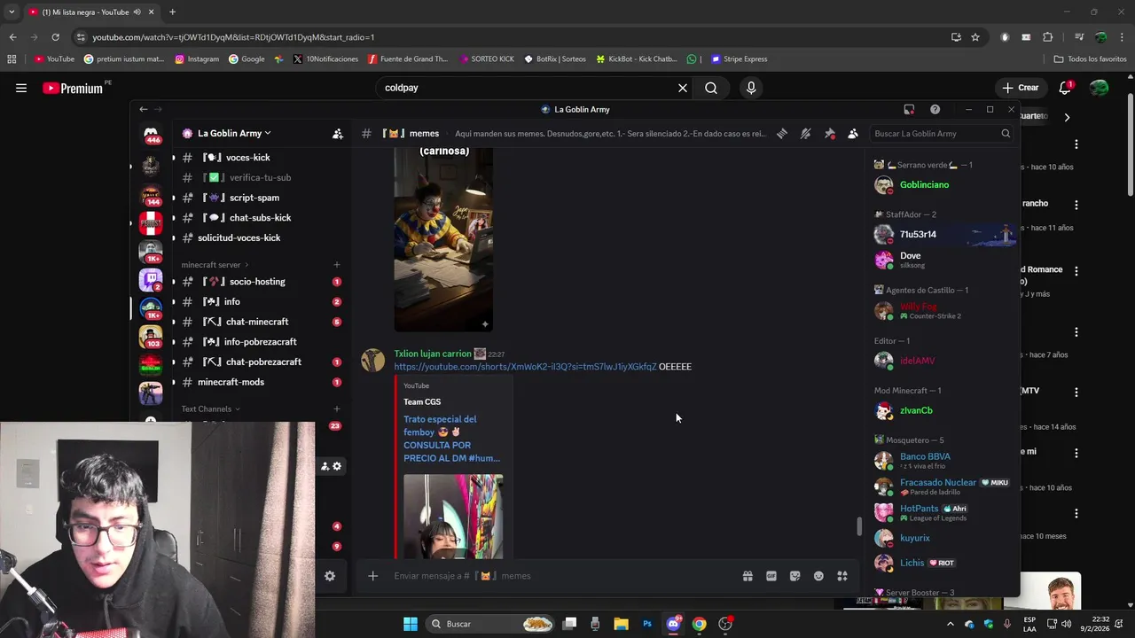Open Windows Start menu

coord(411,624)
